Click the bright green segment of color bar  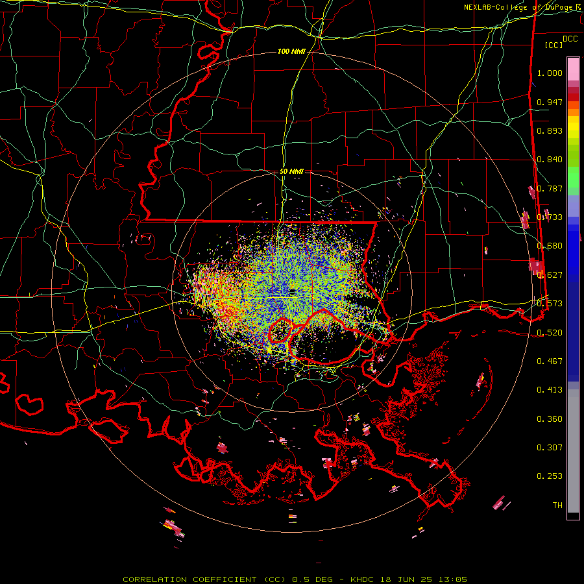click(573, 176)
